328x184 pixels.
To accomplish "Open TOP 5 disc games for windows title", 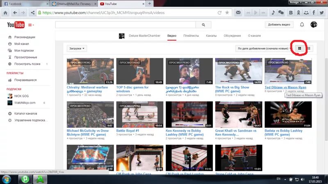I will click(x=132, y=89).
